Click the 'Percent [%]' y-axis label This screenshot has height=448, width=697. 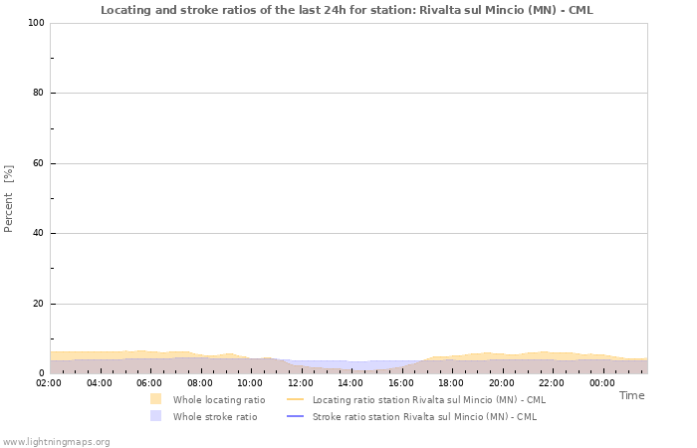pos(9,198)
